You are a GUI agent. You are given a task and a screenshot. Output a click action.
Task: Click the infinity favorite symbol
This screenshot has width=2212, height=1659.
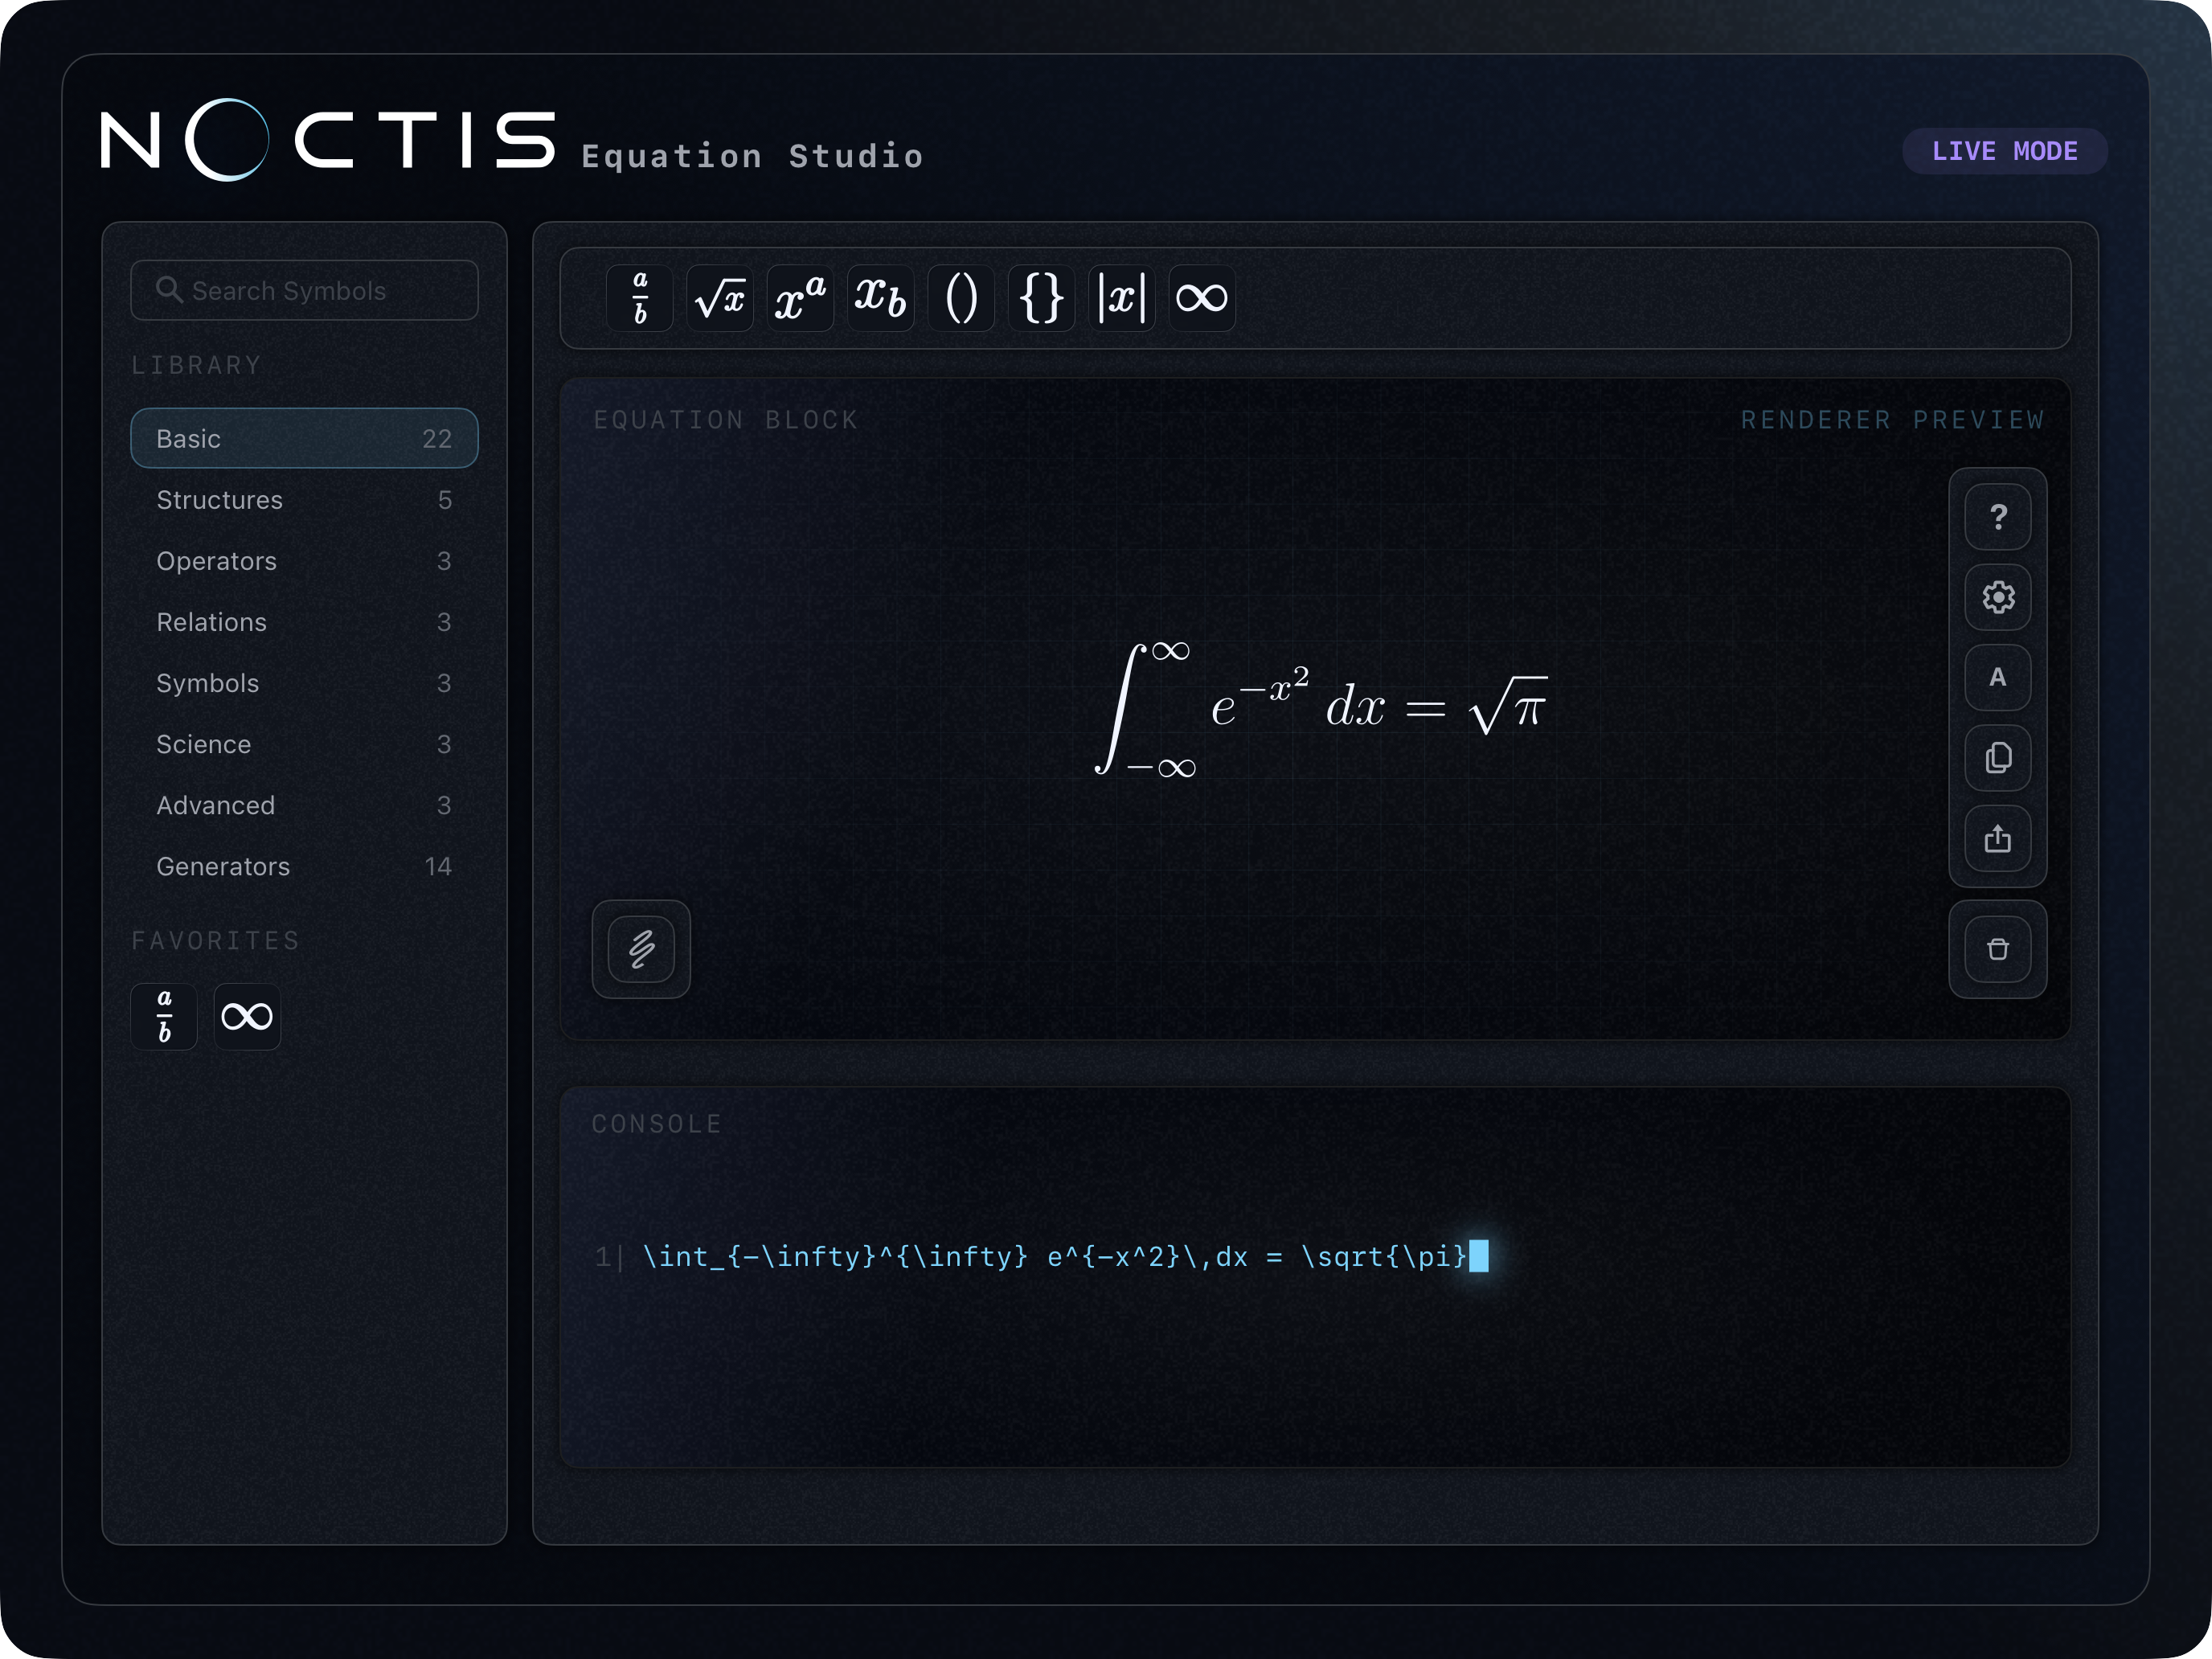coord(247,1017)
